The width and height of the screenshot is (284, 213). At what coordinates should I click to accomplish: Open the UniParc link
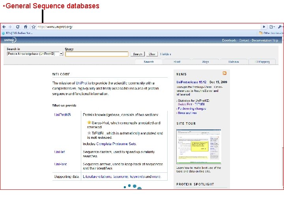click(x=60, y=164)
